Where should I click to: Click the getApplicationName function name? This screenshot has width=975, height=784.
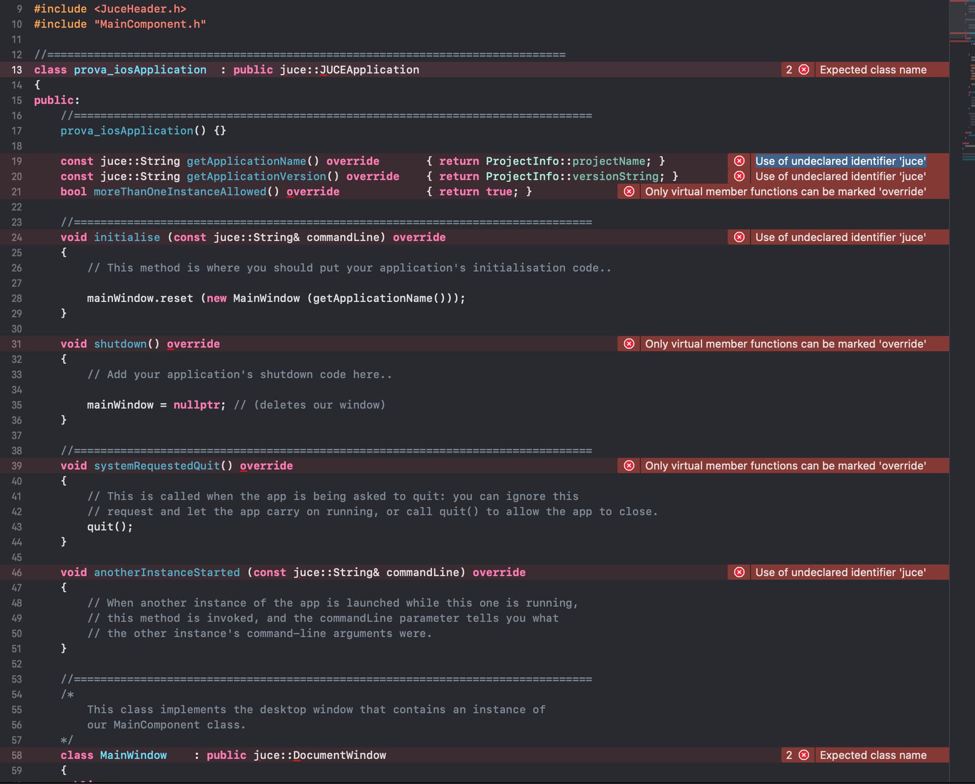[246, 161]
